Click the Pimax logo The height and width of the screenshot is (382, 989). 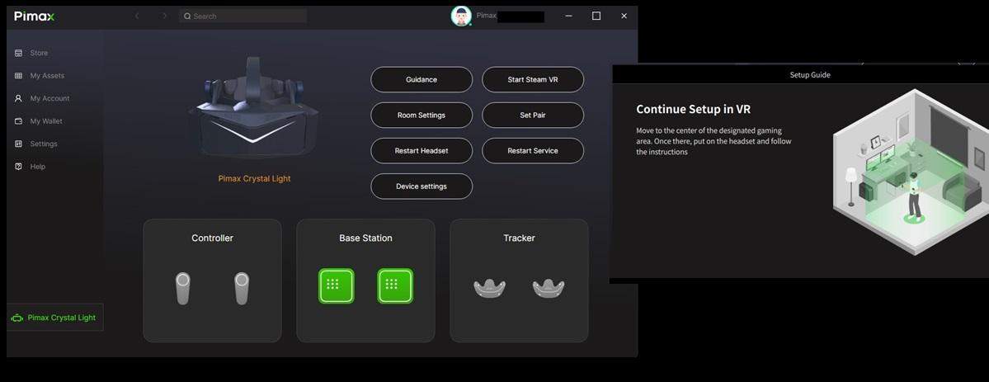(x=35, y=16)
